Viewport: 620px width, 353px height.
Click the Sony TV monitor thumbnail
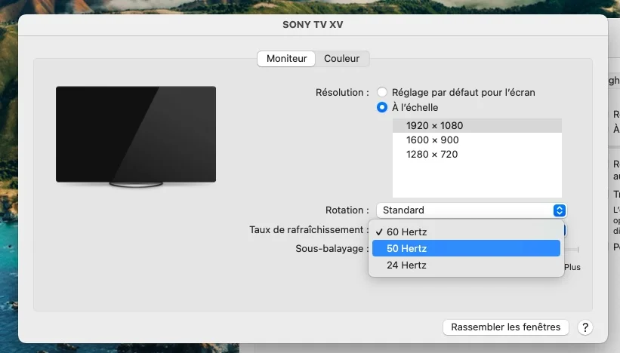pyautogui.click(x=136, y=136)
